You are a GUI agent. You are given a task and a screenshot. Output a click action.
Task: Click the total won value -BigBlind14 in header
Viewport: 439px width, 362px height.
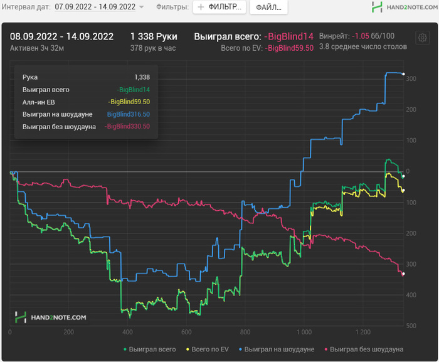(x=288, y=36)
